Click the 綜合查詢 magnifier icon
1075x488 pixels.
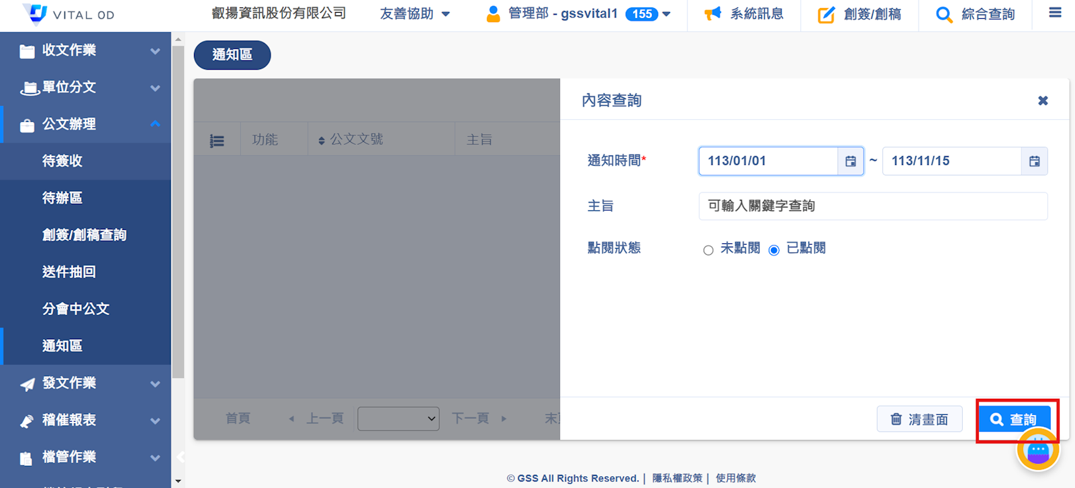click(943, 15)
